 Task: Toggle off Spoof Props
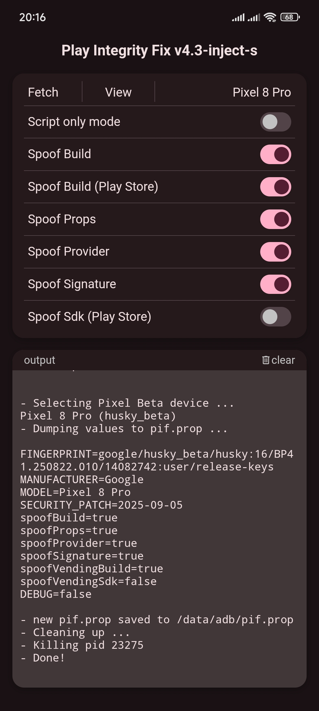tap(275, 220)
